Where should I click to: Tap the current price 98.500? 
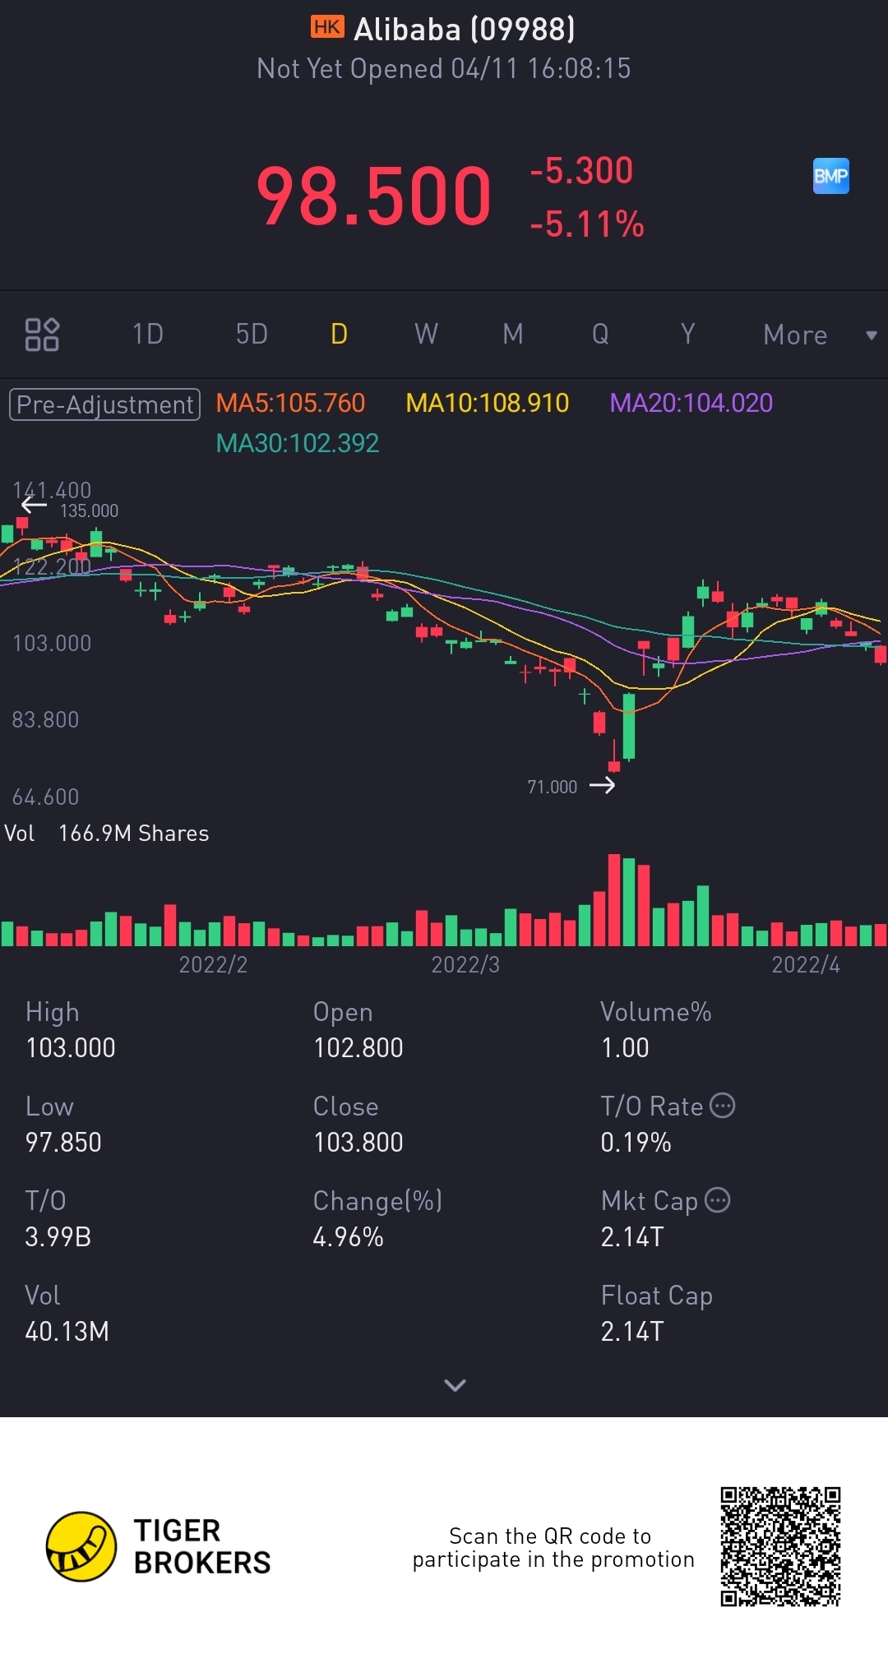coord(374,196)
